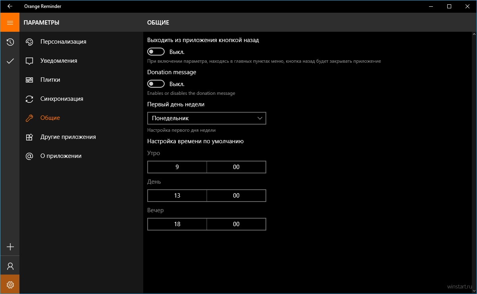This screenshot has height=294, width=477.
Task: Click the ПАРАМЕТРЫ header text
Action: (41, 23)
